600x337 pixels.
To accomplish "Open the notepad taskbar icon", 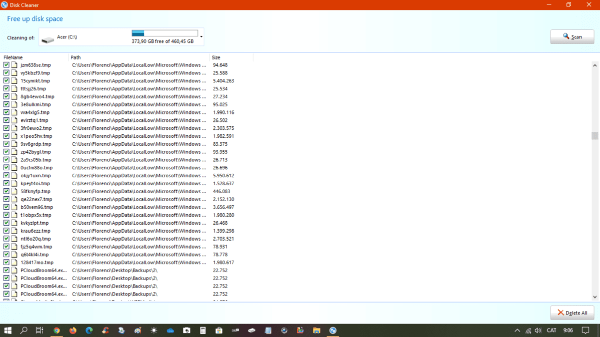I will coord(268,331).
